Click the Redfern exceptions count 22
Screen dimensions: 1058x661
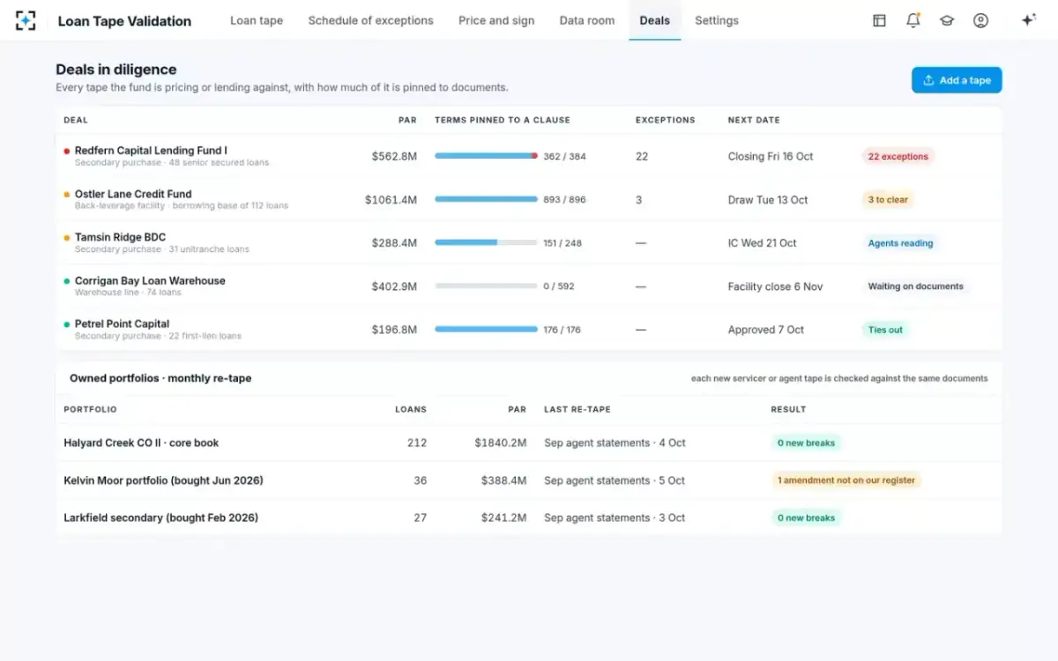[x=642, y=156]
